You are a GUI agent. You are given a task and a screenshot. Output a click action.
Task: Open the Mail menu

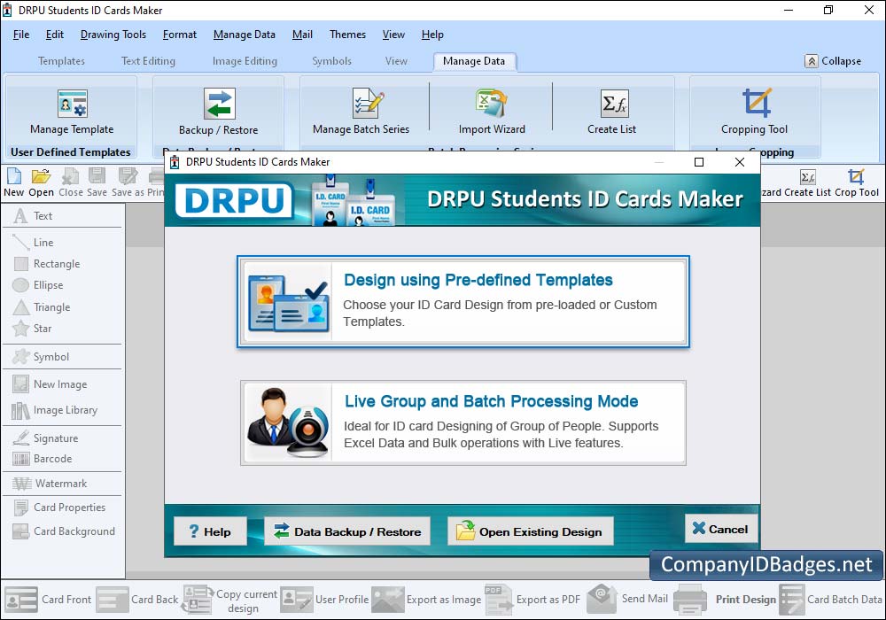pos(302,35)
